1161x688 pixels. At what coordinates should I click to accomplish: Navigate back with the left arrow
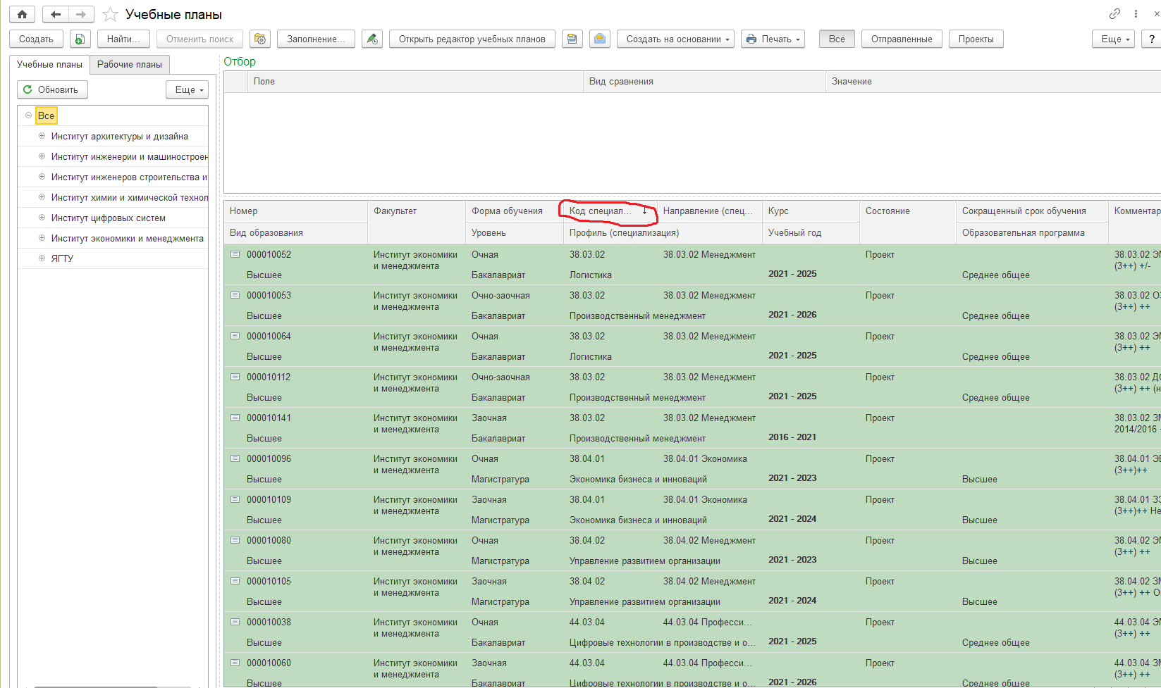(x=56, y=14)
